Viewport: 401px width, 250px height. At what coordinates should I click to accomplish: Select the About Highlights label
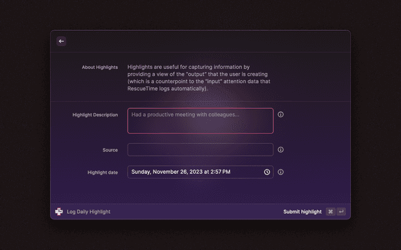pos(100,67)
